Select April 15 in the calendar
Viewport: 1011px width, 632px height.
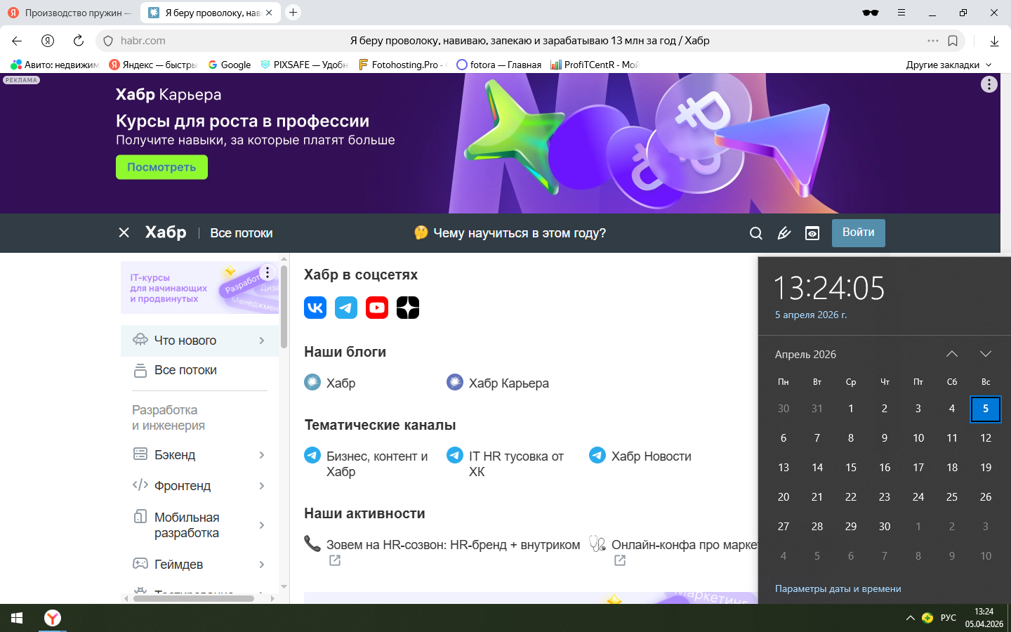[x=851, y=467]
